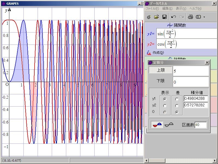Open a file with the folder icon
Screen dimensions: 218x164
[156, 17]
